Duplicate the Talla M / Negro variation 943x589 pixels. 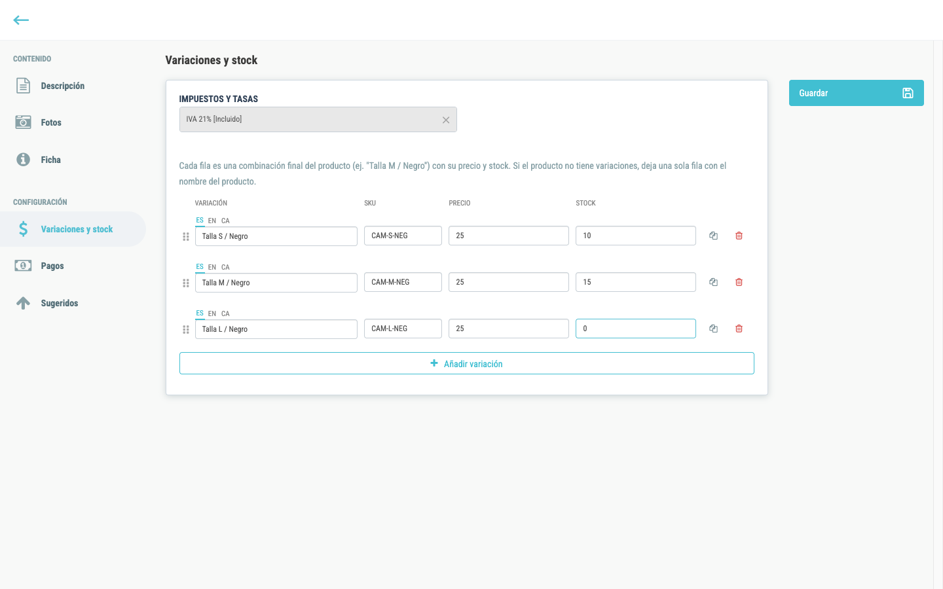[x=713, y=282]
